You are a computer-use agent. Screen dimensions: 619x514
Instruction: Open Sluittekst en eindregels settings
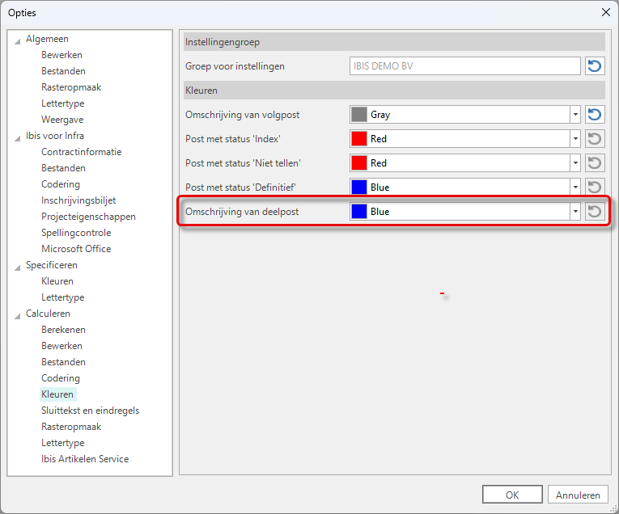(x=90, y=411)
